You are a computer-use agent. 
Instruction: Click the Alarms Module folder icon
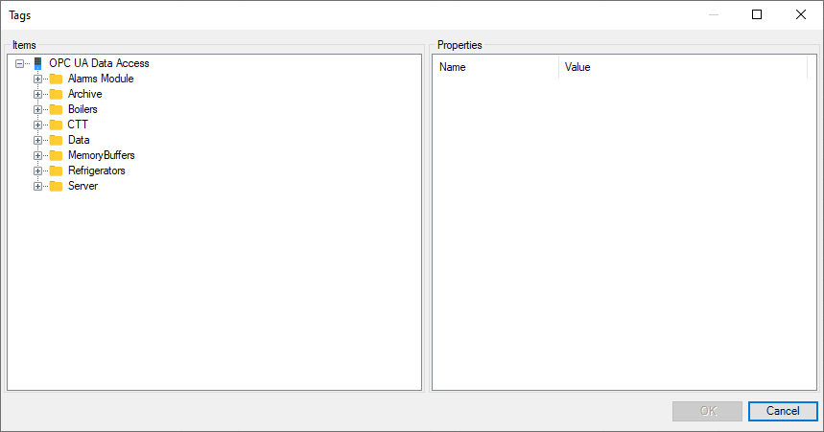(x=56, y=79)
